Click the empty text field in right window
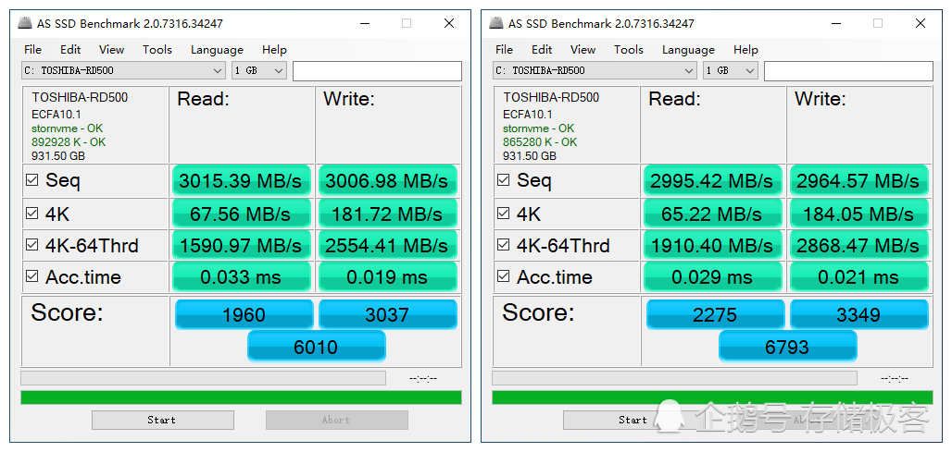Viewport: 952px width, 452px height. coord(847,71)
